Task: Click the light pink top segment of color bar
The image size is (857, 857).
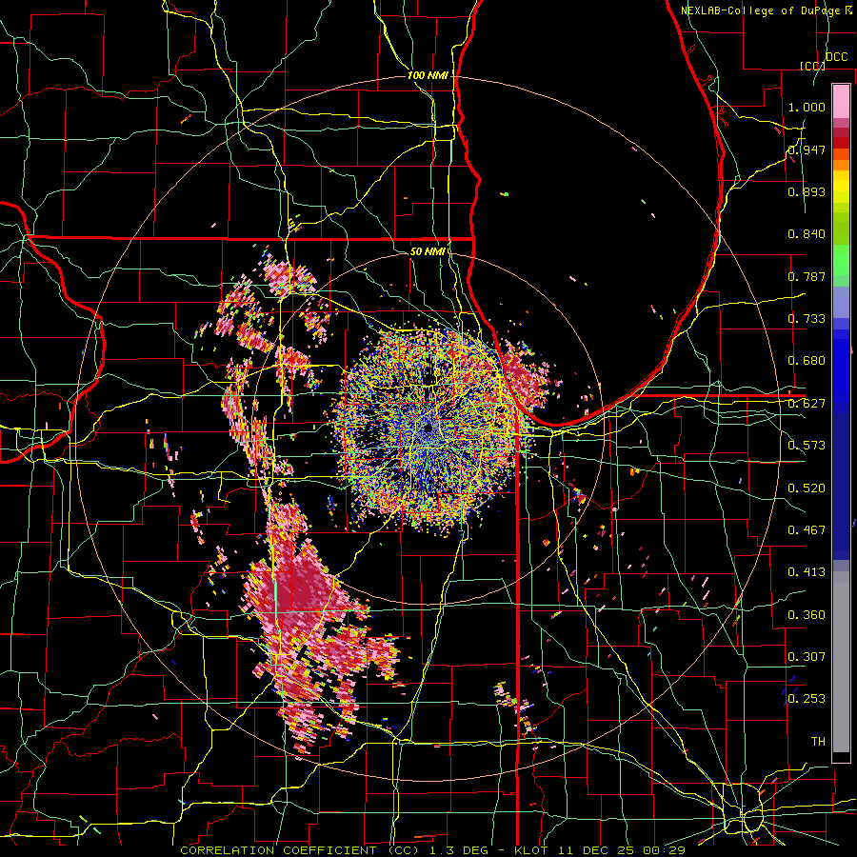Action: (x=841, y=101)
